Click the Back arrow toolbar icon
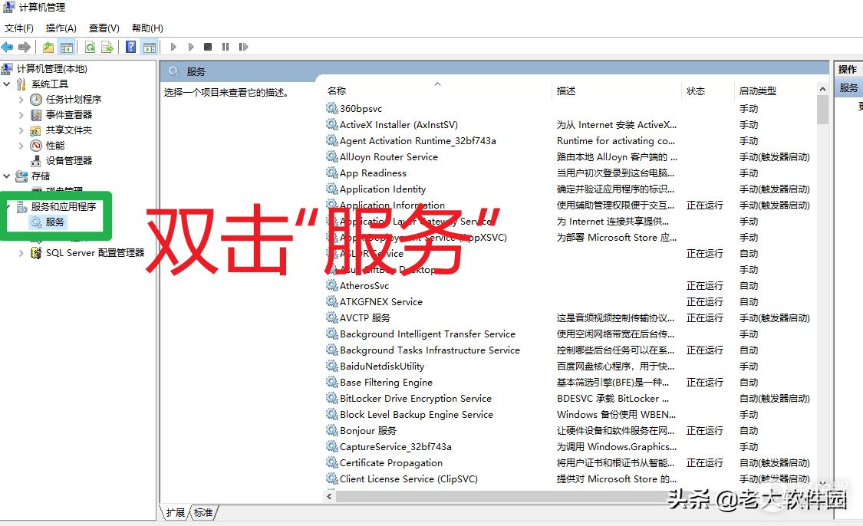The height and width of the screenshot is (526, 863). (x=8, y=48)
